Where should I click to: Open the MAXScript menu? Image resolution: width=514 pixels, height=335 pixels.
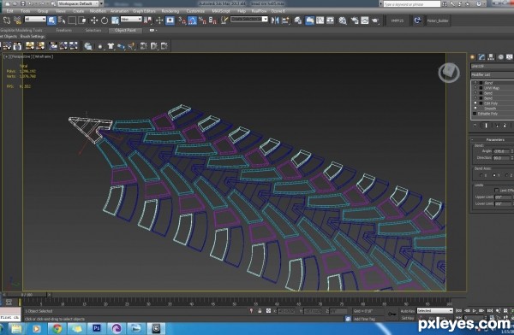click(221, 11)
